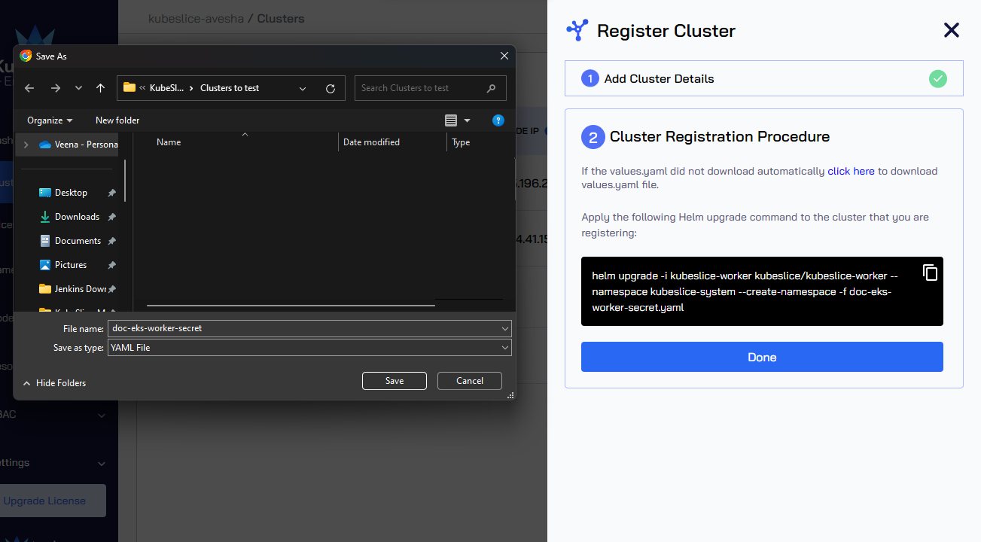Go forward in Save As dialog
This screenshot has width=981, height=542.
click(x=55, y=88)
